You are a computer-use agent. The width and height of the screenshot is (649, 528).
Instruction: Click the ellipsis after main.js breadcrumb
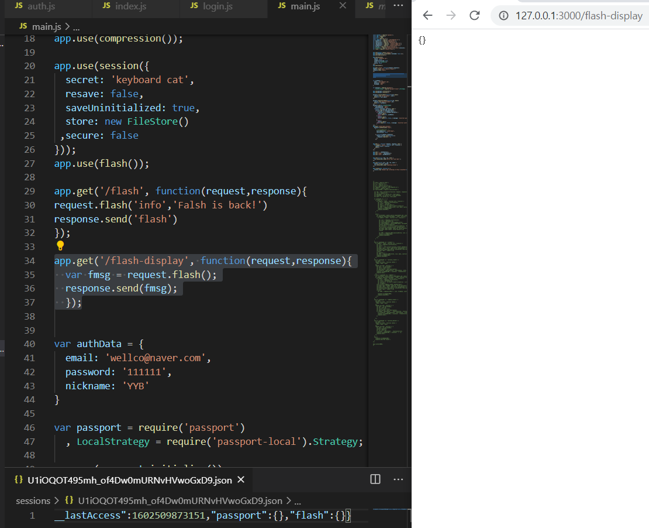pos(76,28)
